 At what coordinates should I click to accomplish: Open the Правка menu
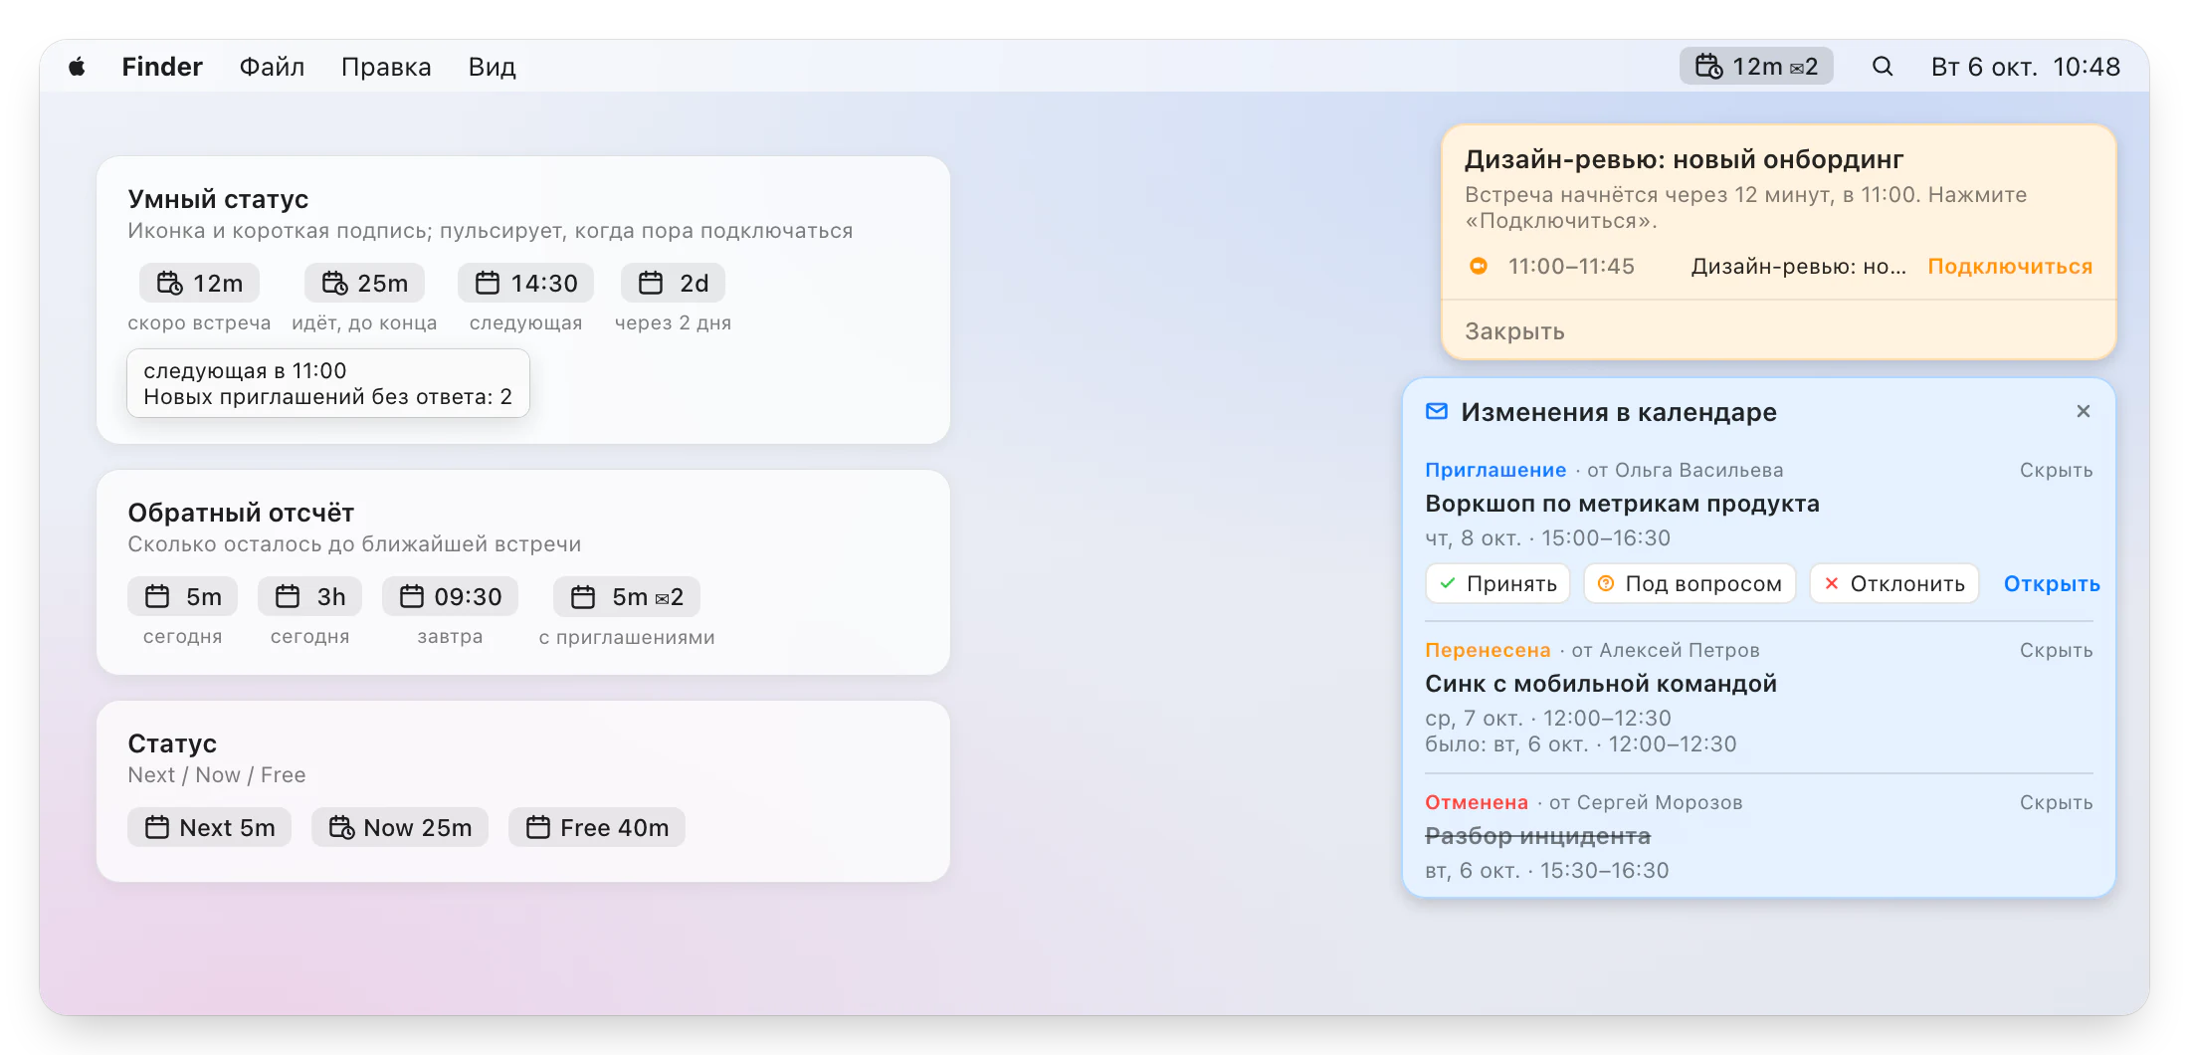(x=386, y=67)
